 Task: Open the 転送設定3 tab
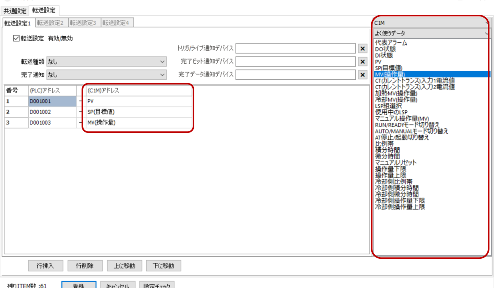[x=83, y=23]
